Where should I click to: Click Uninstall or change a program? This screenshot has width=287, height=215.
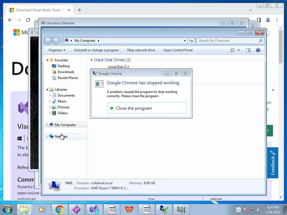pyautogui.click(x=96, y=50)
